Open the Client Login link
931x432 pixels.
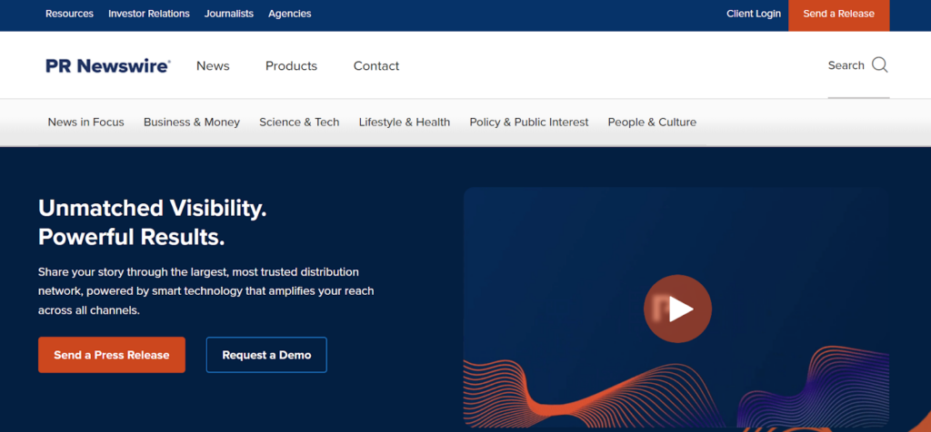[x=754, y=15]
